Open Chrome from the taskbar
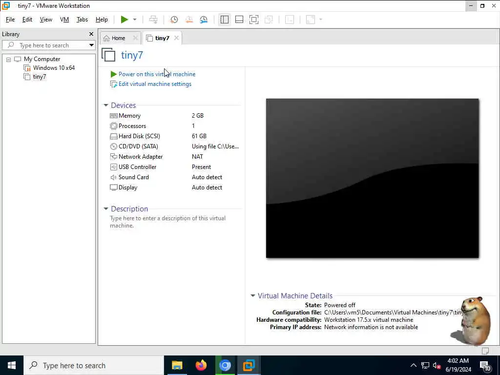Viewport: 500px width, 375px height. tap(225, 365)
